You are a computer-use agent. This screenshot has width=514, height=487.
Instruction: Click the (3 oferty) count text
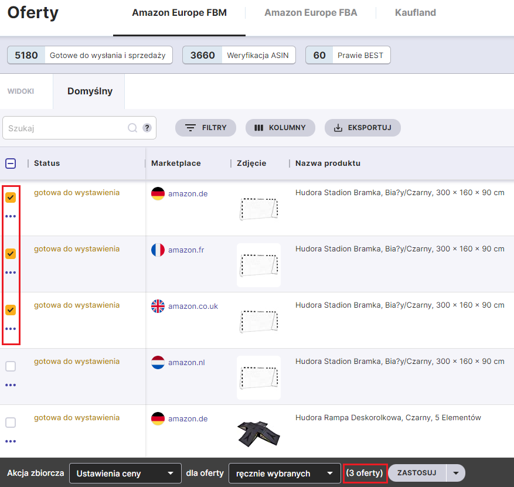[x=365, y=473]
